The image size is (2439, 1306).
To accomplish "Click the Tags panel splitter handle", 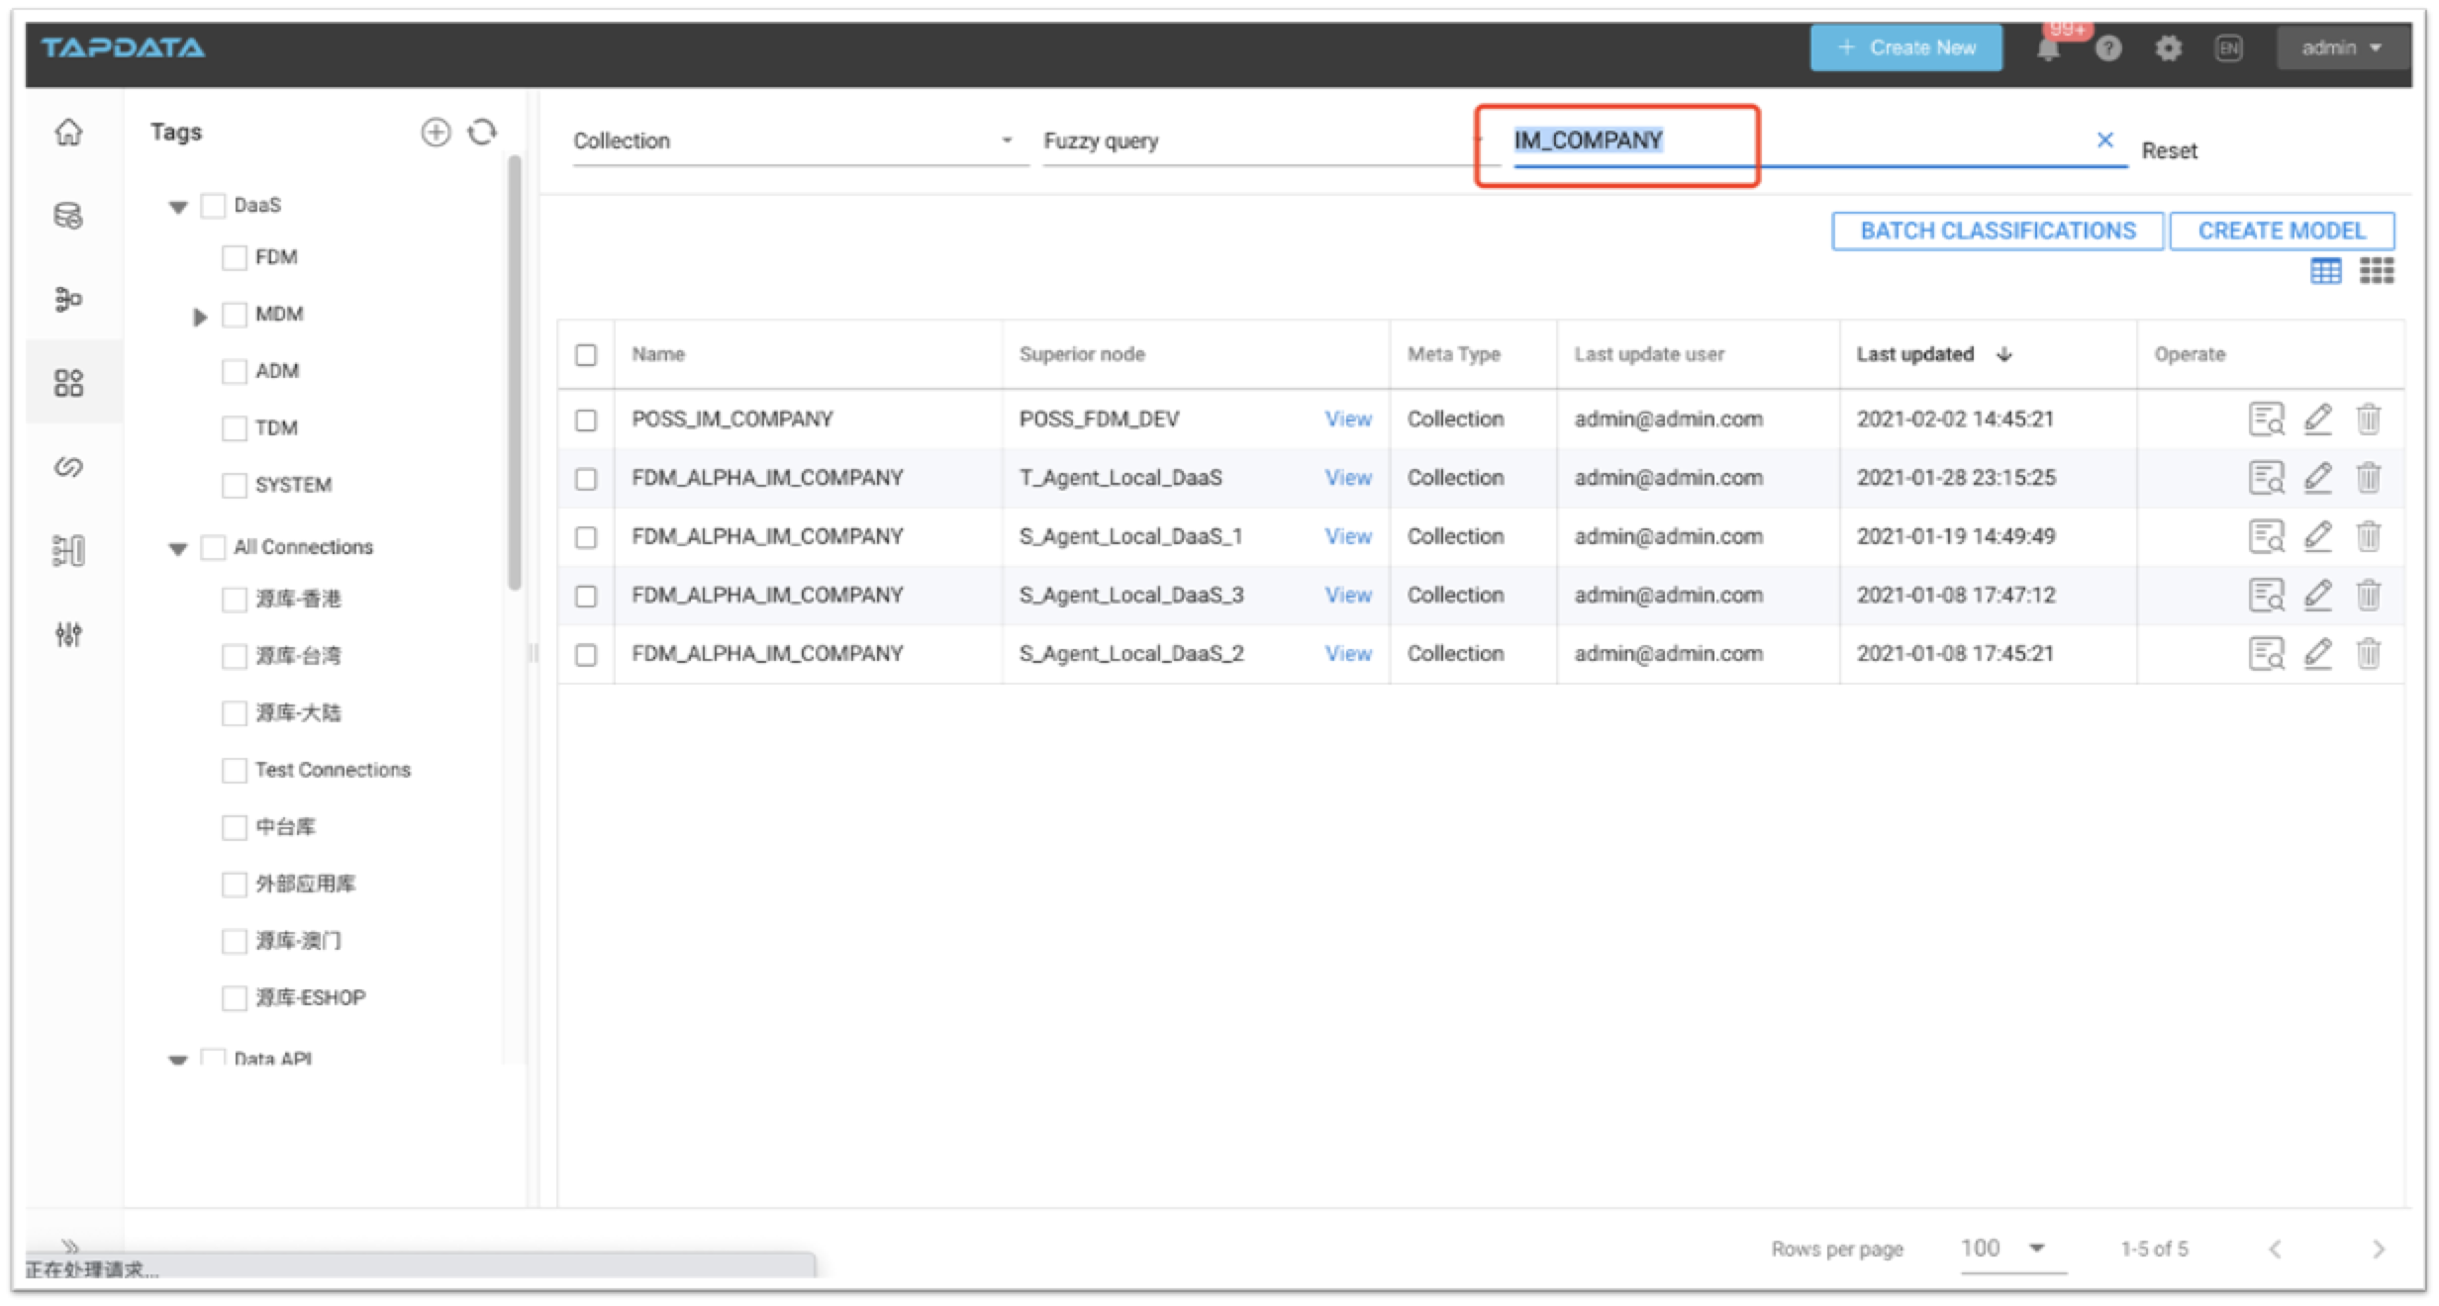I will 534,653.
